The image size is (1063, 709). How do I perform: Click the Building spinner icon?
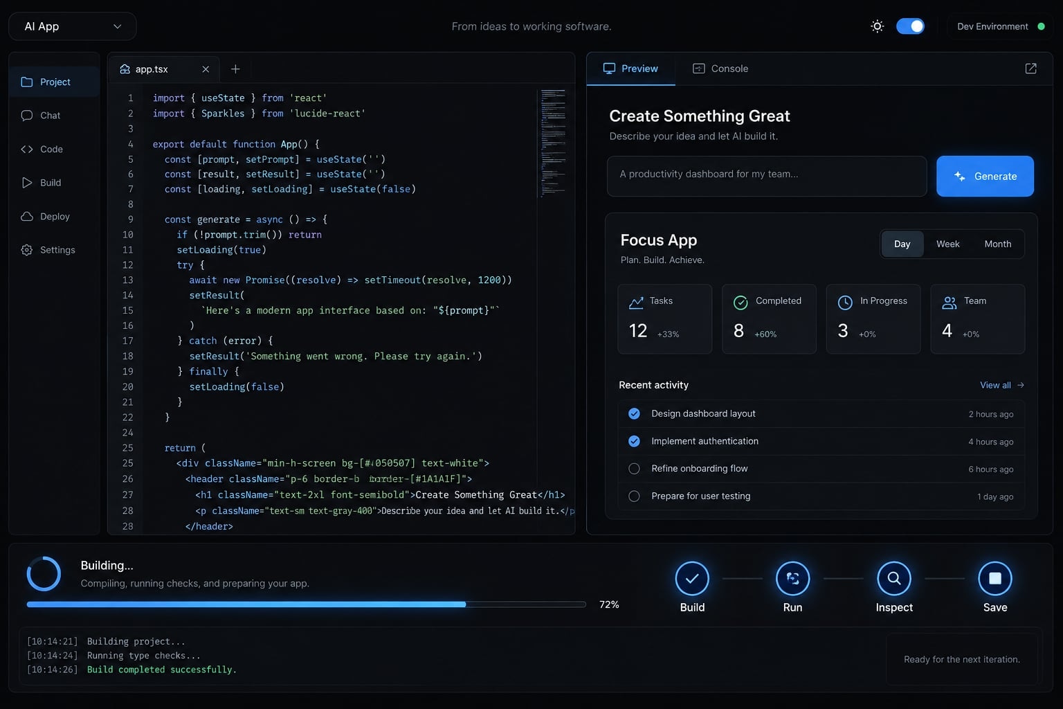44,573
